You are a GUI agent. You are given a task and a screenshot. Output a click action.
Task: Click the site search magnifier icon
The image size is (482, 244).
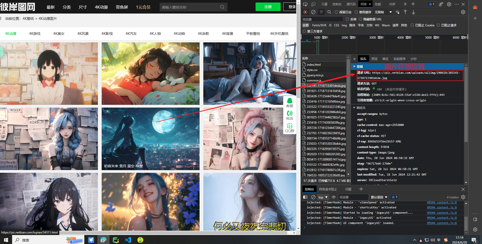222,7
